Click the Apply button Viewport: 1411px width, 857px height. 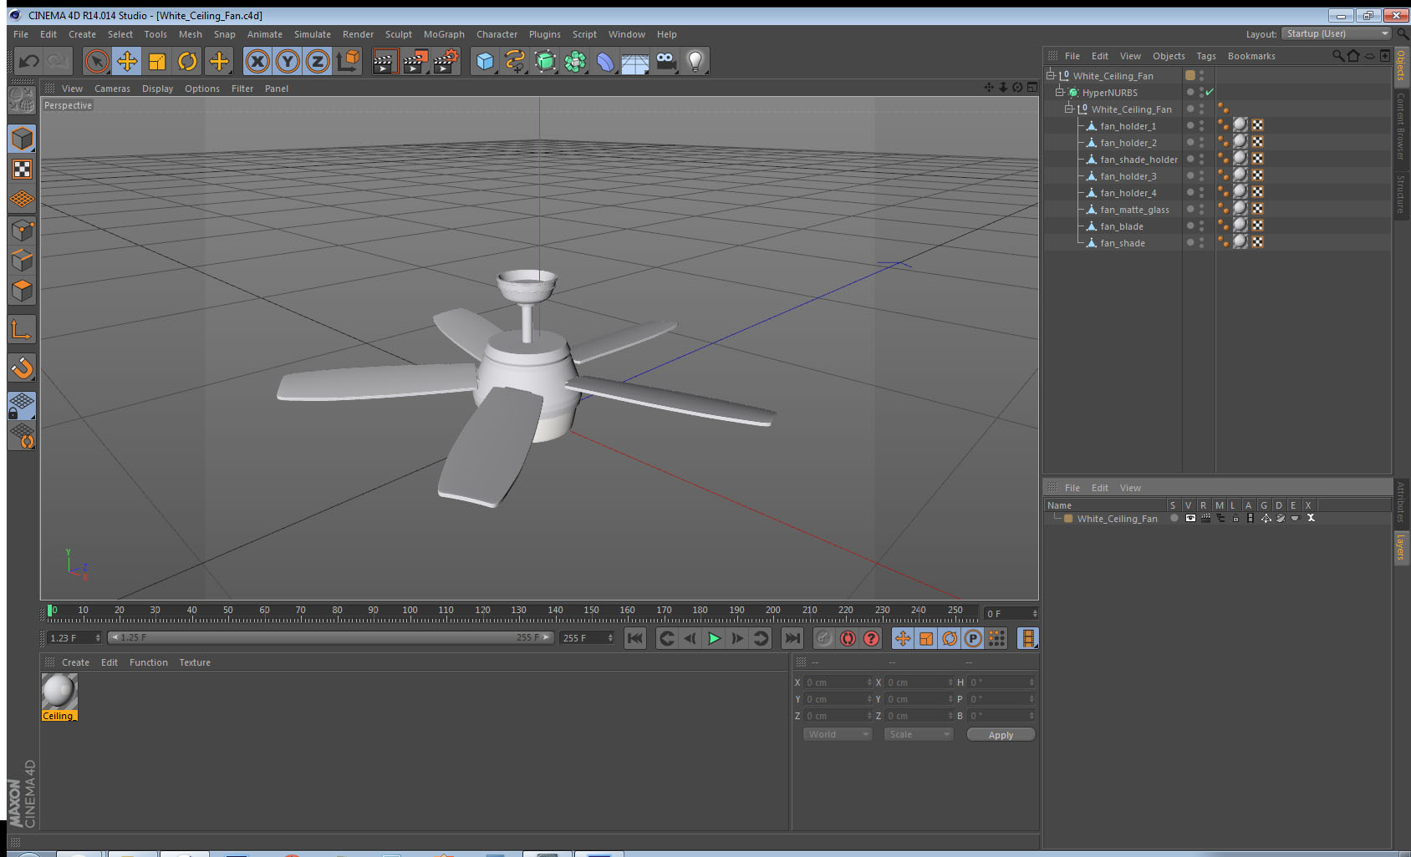pos(1001,735)
